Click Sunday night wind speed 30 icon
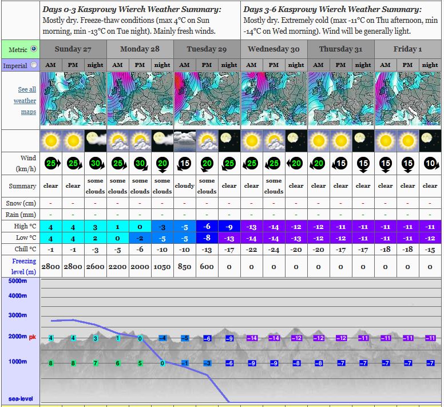 [x=95, y=164]
